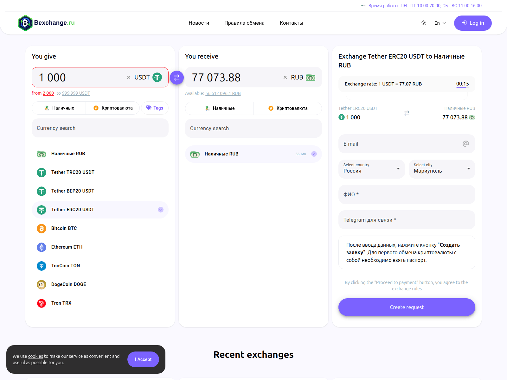Click the minimum 2 000 link
The image size is (507, 380).
[48, 93]
